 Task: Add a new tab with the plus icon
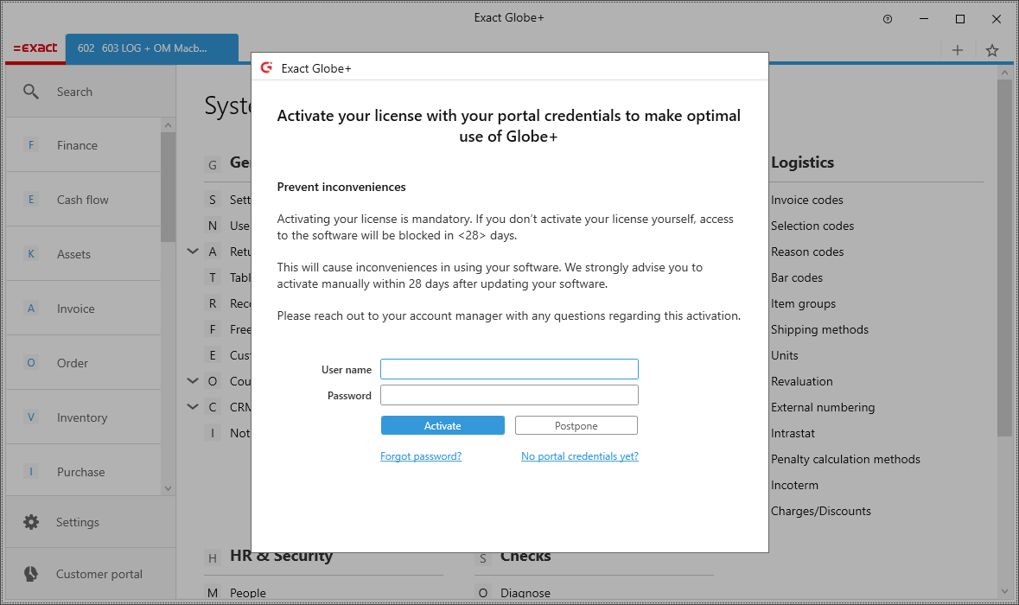click(958, 50)
